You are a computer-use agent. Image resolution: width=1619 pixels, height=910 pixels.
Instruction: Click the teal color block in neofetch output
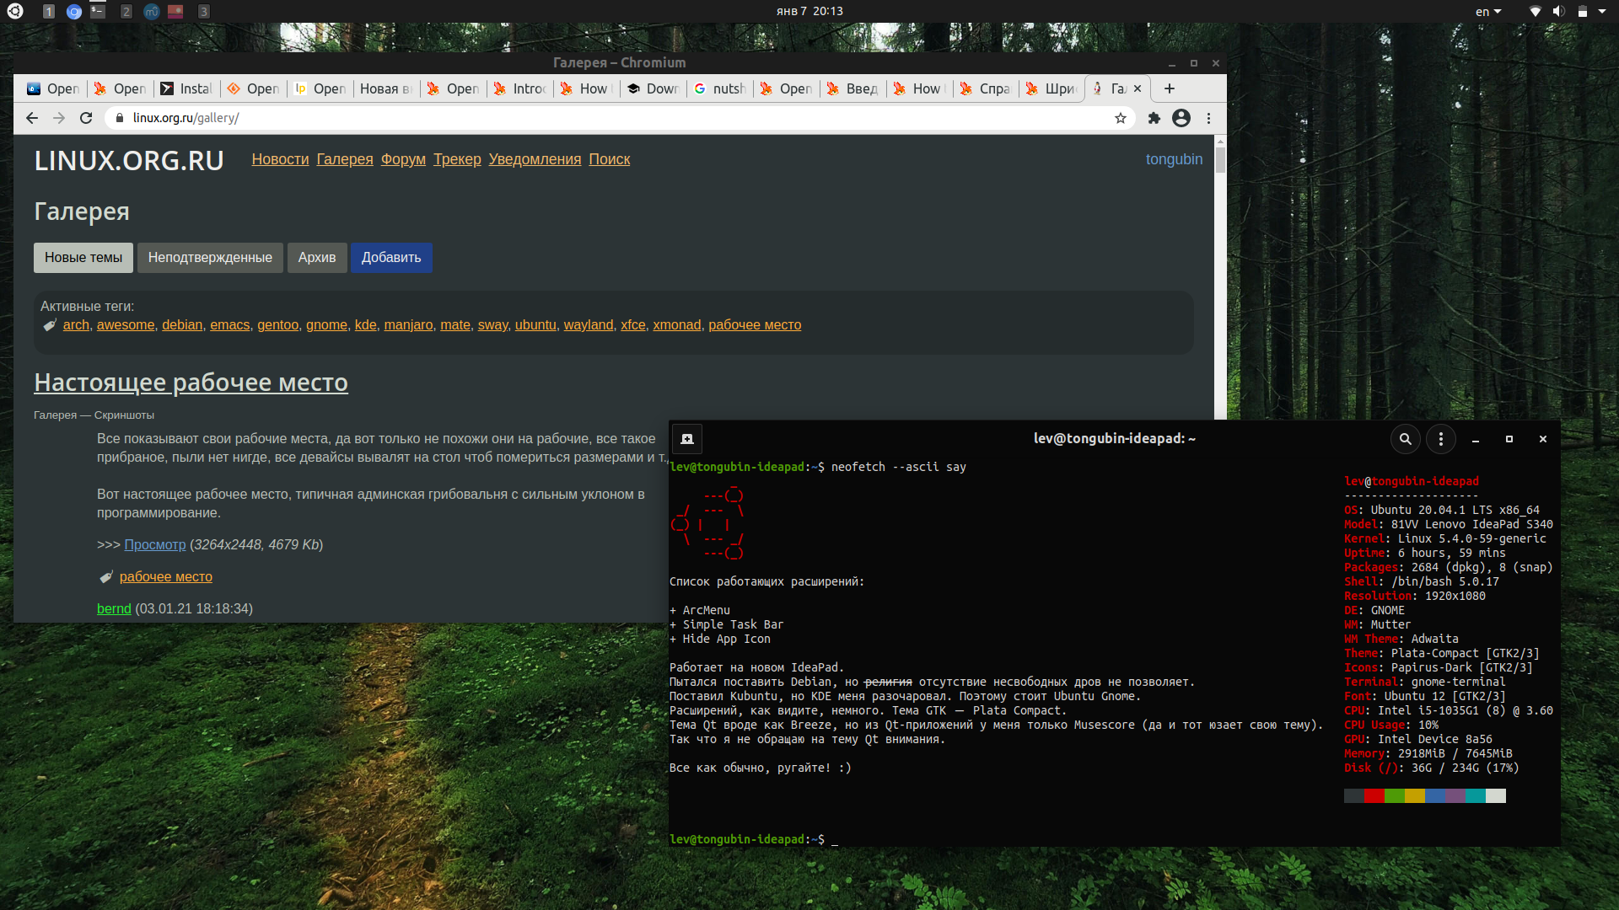click(1476, 796)
